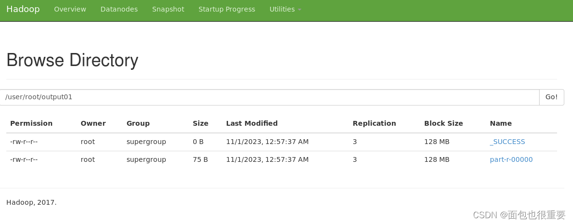This screenshot has width=573, height=224.
Task: Click supergroup in the part-r-00000 row
Action: pos(146,160)
